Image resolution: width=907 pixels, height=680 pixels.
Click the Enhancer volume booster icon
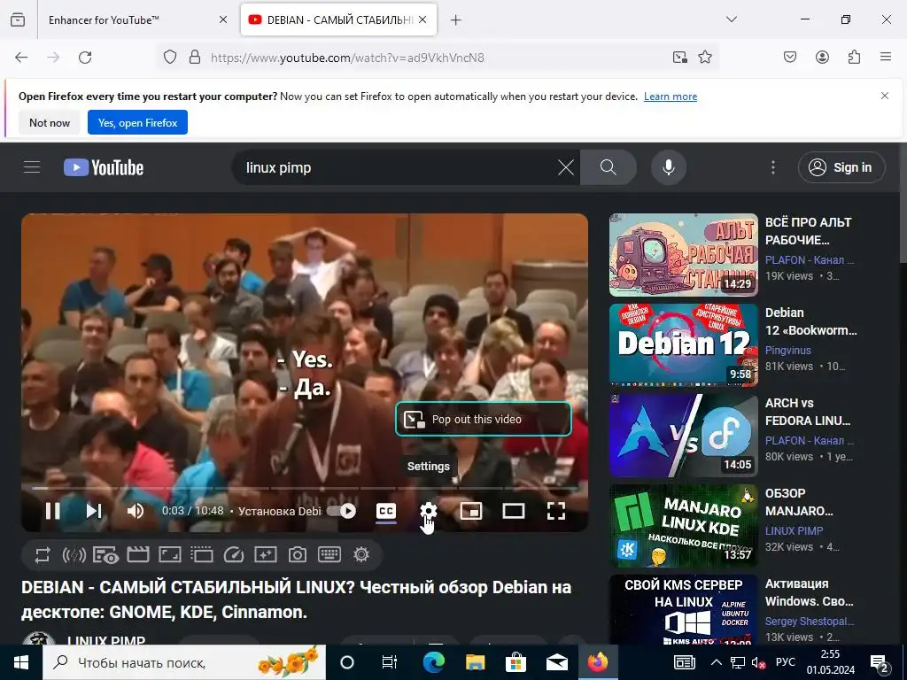pyautogui.click(x=74, y=555)
